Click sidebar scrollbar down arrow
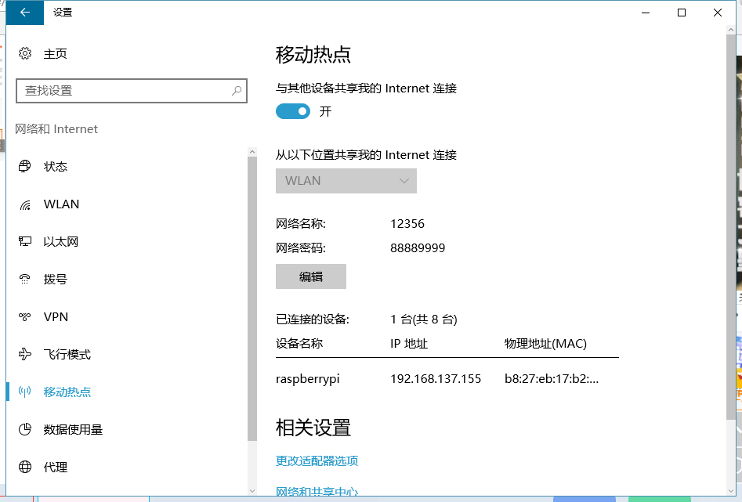This screenshot has width=742, height=502. click(x=252, y=491)
